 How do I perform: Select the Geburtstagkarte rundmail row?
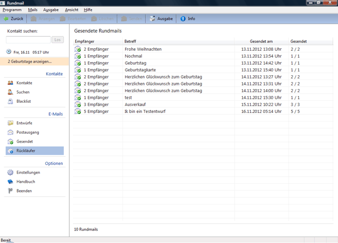pos(203,70)
